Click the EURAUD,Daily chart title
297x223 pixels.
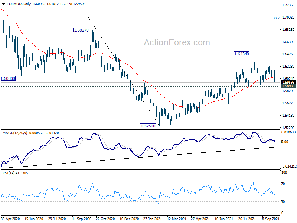(19, 4)
